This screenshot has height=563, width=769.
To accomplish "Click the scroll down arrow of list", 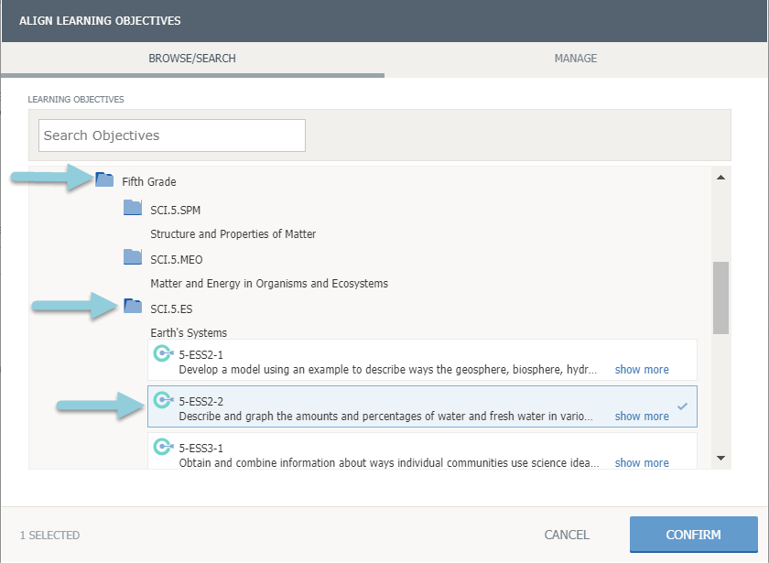I will tap(720, 458).
